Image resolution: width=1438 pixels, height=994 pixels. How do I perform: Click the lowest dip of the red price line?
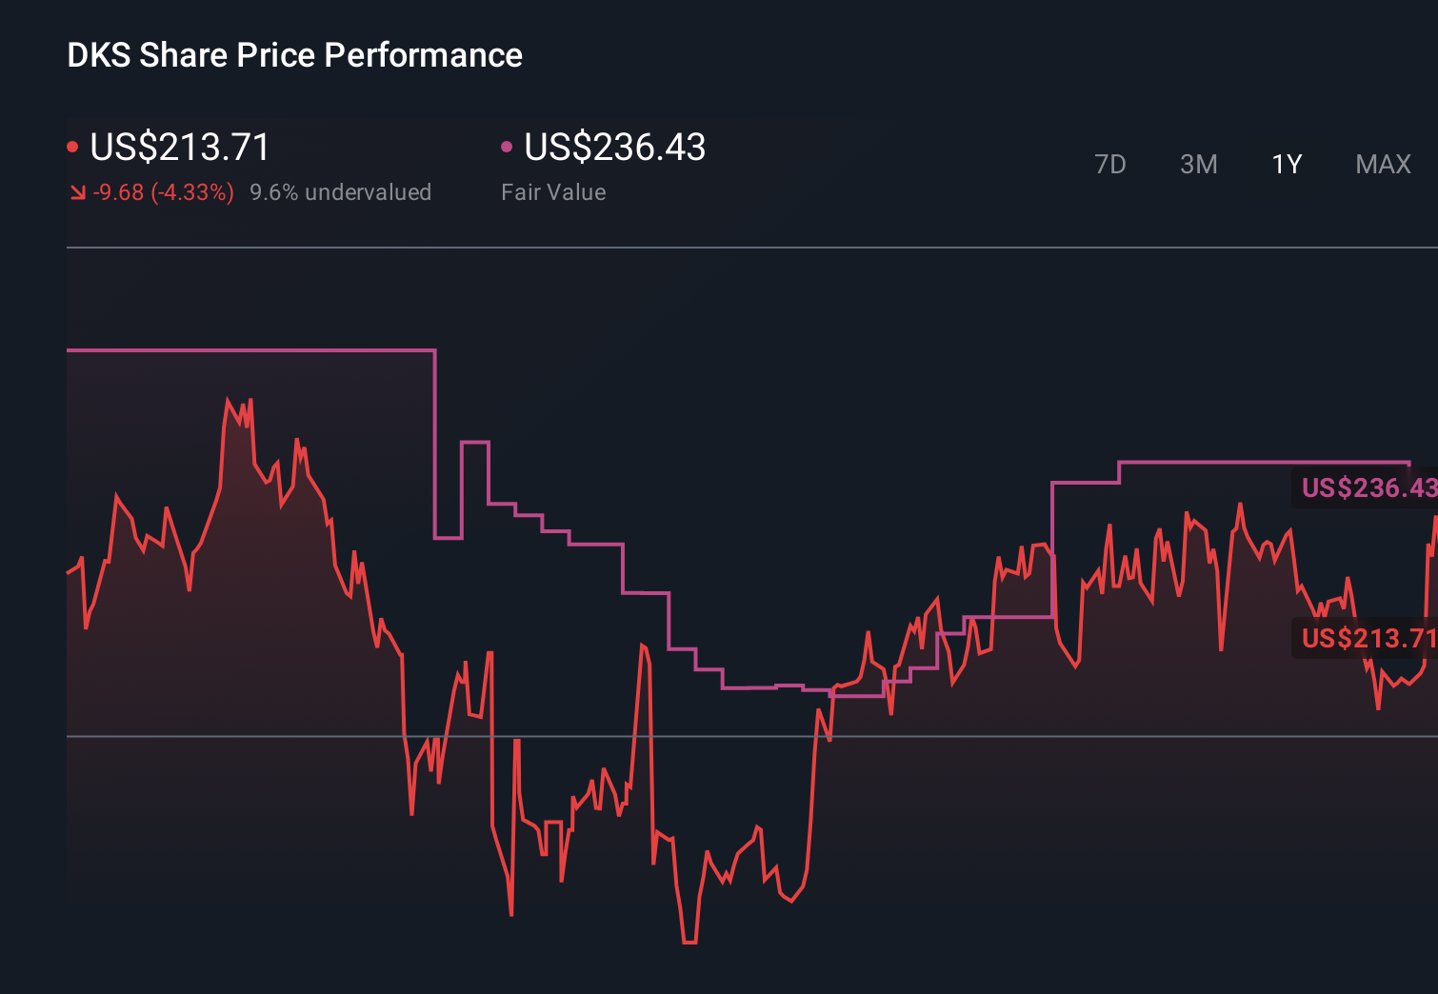point(688,942)
